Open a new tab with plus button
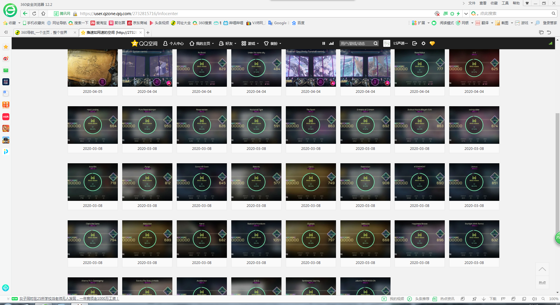Viewport: 560px width, 305px height. 148,33
